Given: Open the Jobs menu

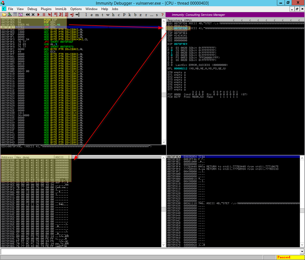Looking at the screenshot, I should pyautogui.click(x=115, y=9).
